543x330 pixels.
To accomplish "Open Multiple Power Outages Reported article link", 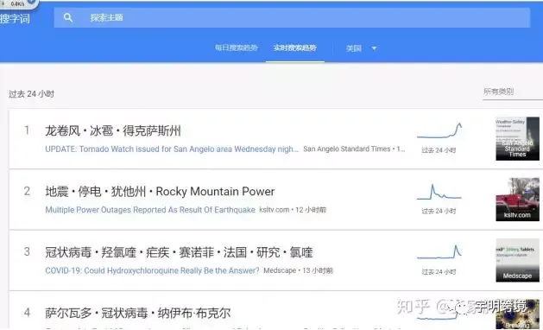I will 150,210.
